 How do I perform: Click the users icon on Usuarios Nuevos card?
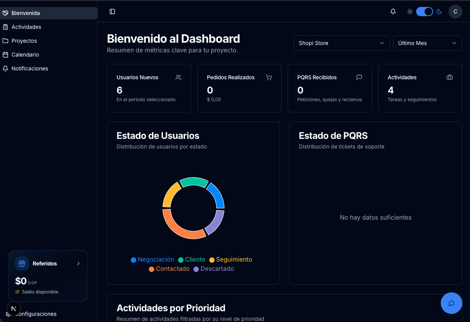point(178,77)
